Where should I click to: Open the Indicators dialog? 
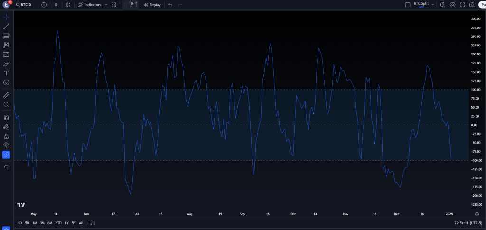coord(90,5)
